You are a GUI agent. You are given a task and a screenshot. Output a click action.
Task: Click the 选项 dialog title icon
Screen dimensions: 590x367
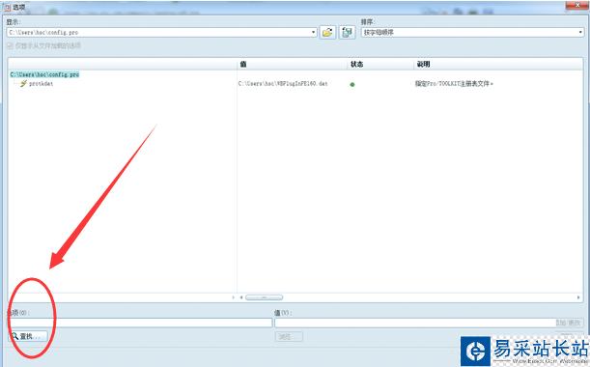click(7, 7)
